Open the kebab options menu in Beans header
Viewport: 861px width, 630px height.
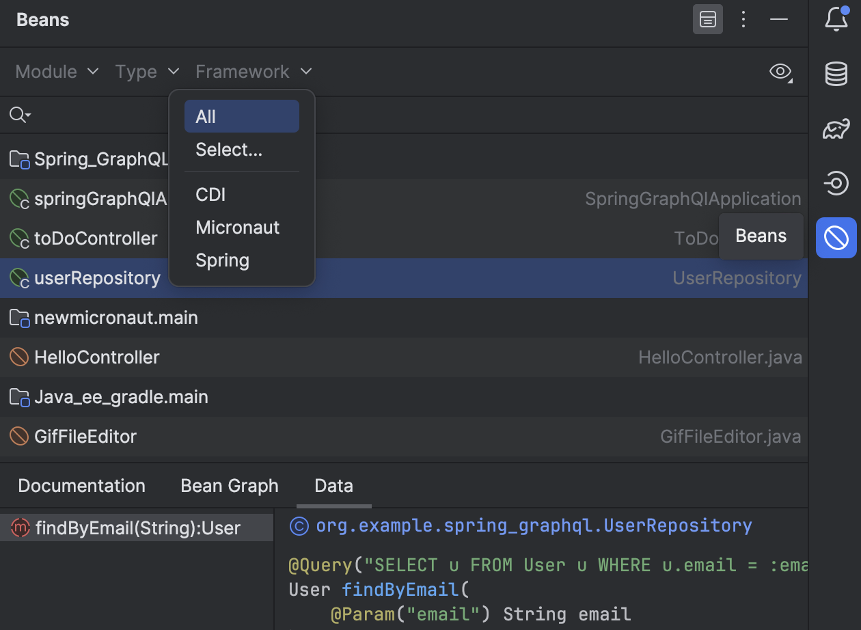pyautogui.click(x=743, y=19)
